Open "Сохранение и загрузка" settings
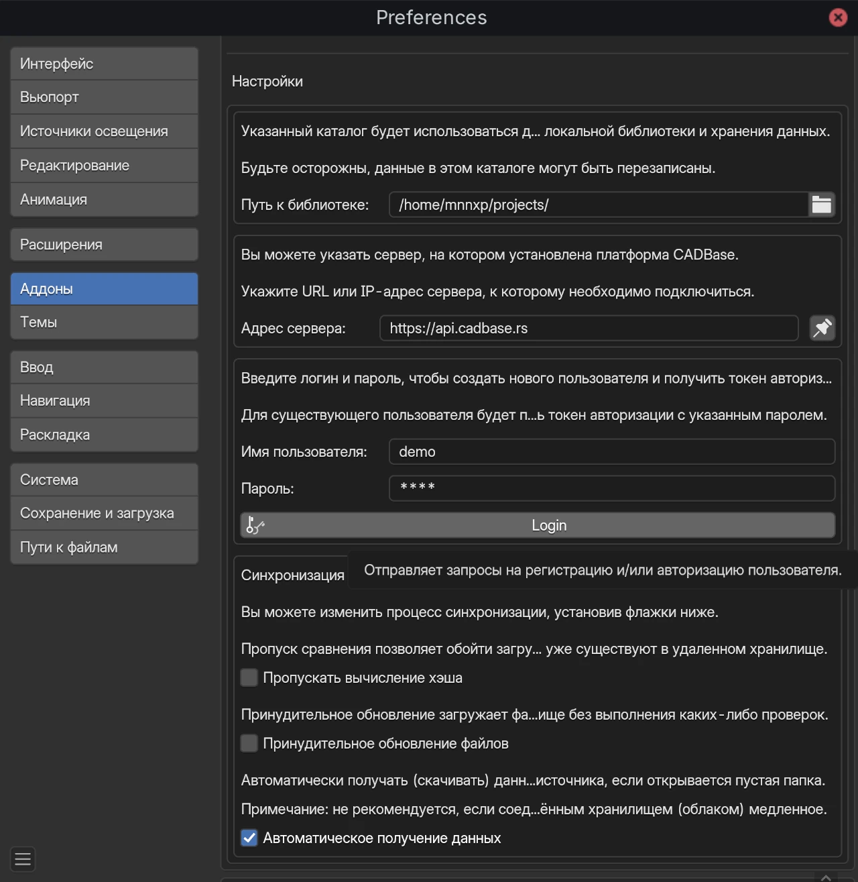The height and width of the screenshot is (882, 858). point(104,513)
